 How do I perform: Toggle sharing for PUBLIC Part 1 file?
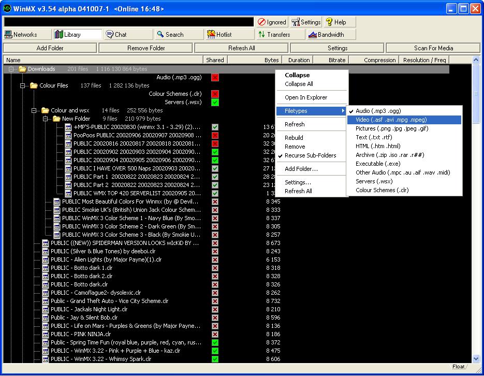tap(215, 177)
